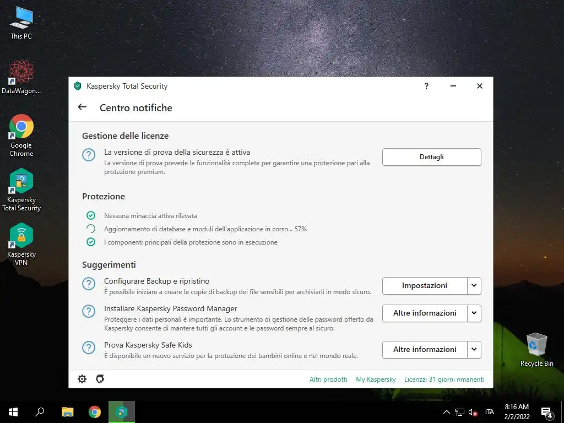The width and height of the screenshot is (564, 423).
Task: Click 'Installare Kaspersky Password Manager' title
Action: tap(171, 308)
